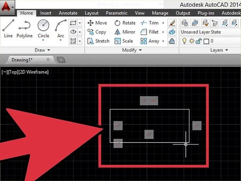Click the Make Object's Layer Current icon

pyautogui.click(x=195, y=23)
